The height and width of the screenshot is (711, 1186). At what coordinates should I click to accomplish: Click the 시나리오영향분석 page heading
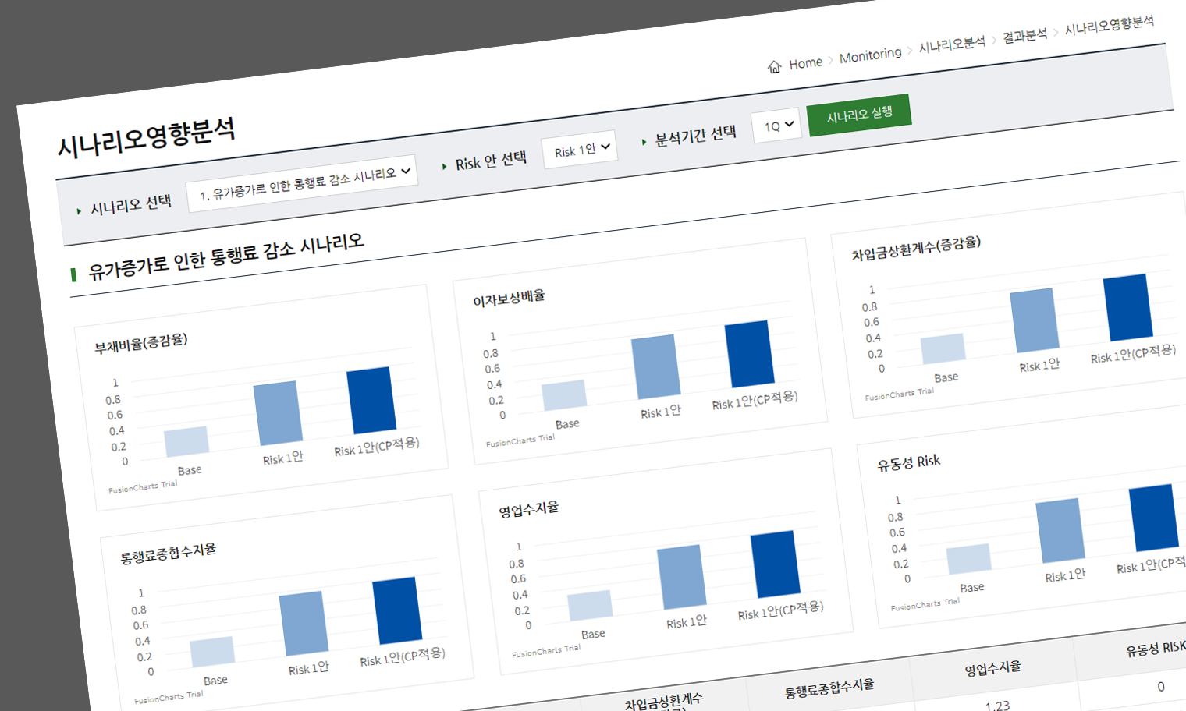(146, 138)
